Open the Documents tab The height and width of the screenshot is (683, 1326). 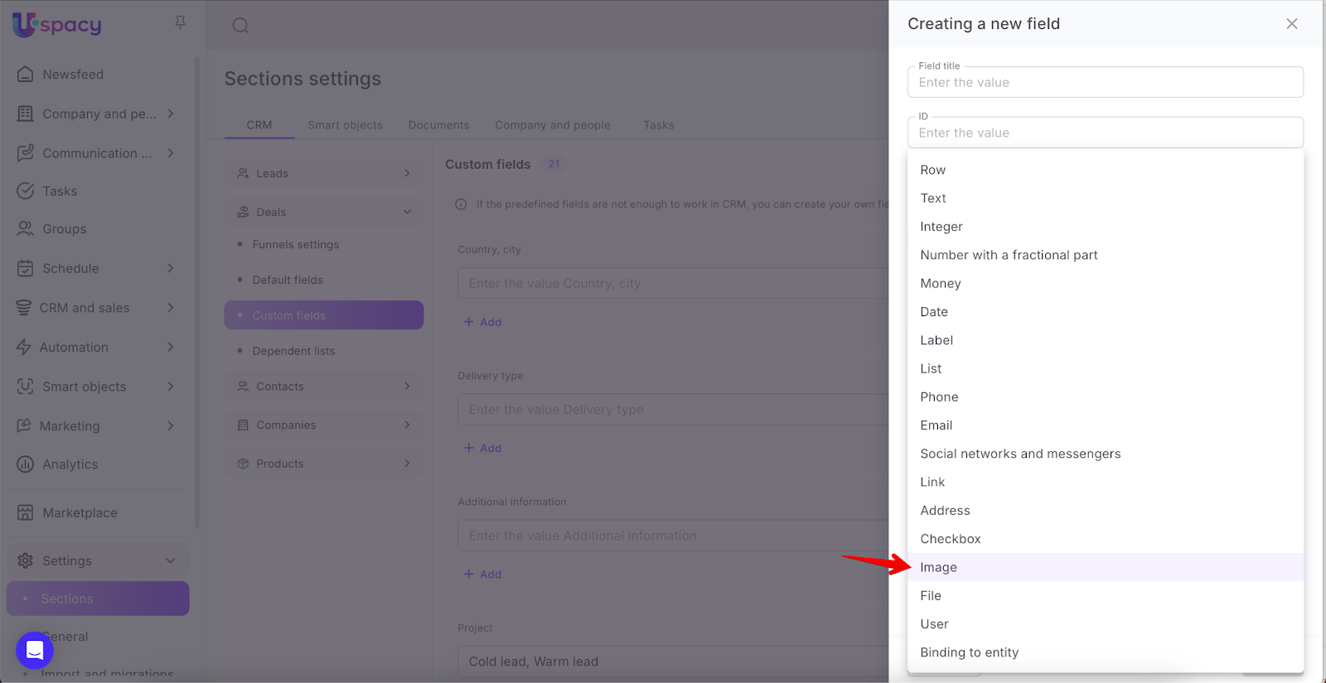pyautogui.click(x=438, y=125)
